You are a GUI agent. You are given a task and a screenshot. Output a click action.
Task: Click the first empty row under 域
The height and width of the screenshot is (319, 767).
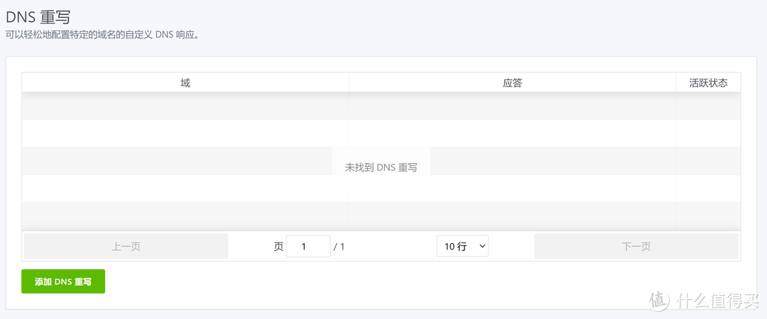point(185,106)
